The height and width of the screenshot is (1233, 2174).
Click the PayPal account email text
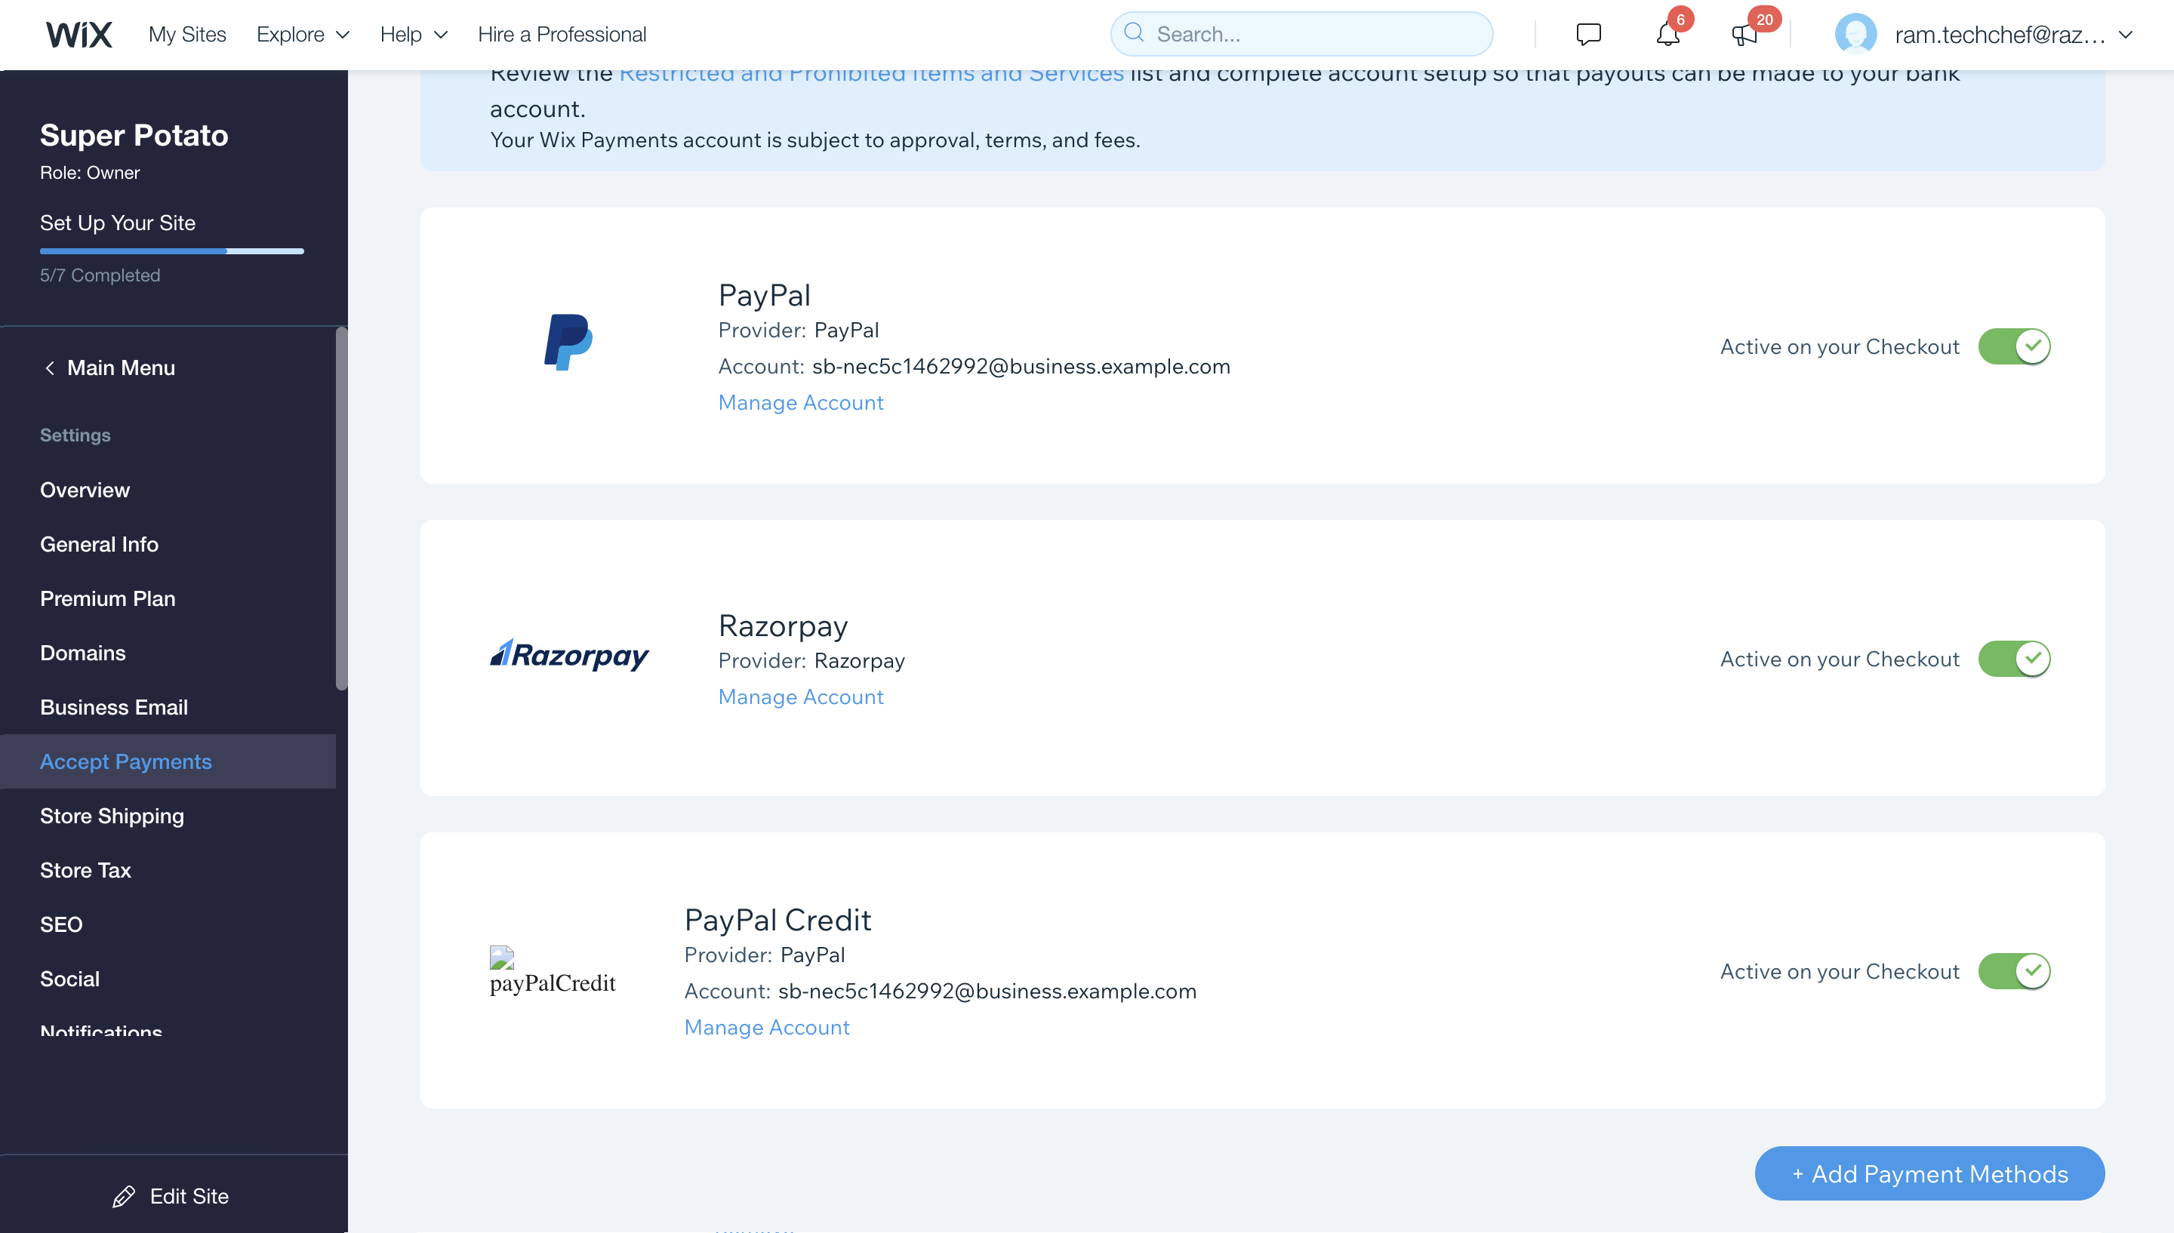point(1021,367)
